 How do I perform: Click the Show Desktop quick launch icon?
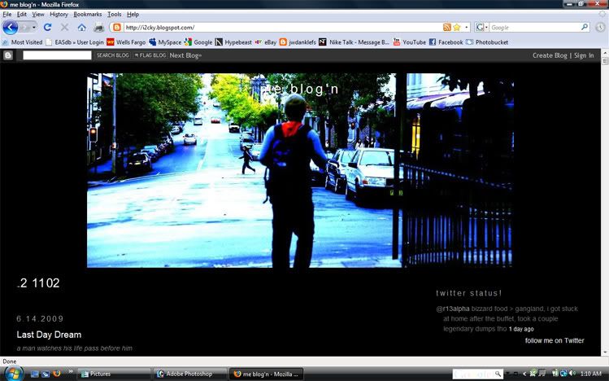[35, 374]
